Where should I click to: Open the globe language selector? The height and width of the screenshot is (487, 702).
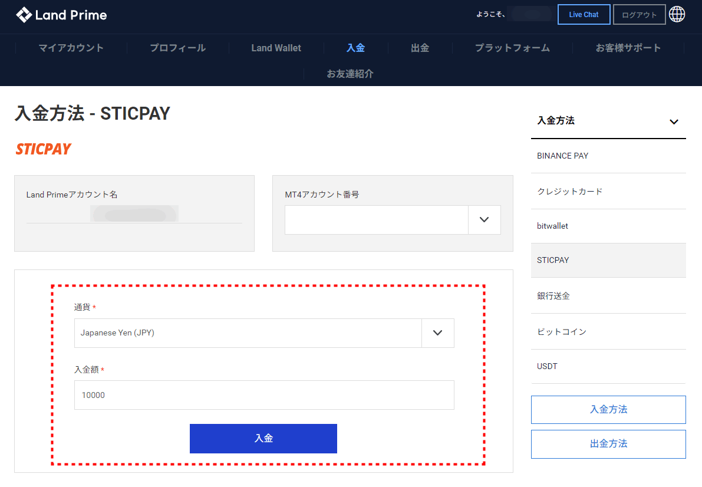click(x=677, y=14)
